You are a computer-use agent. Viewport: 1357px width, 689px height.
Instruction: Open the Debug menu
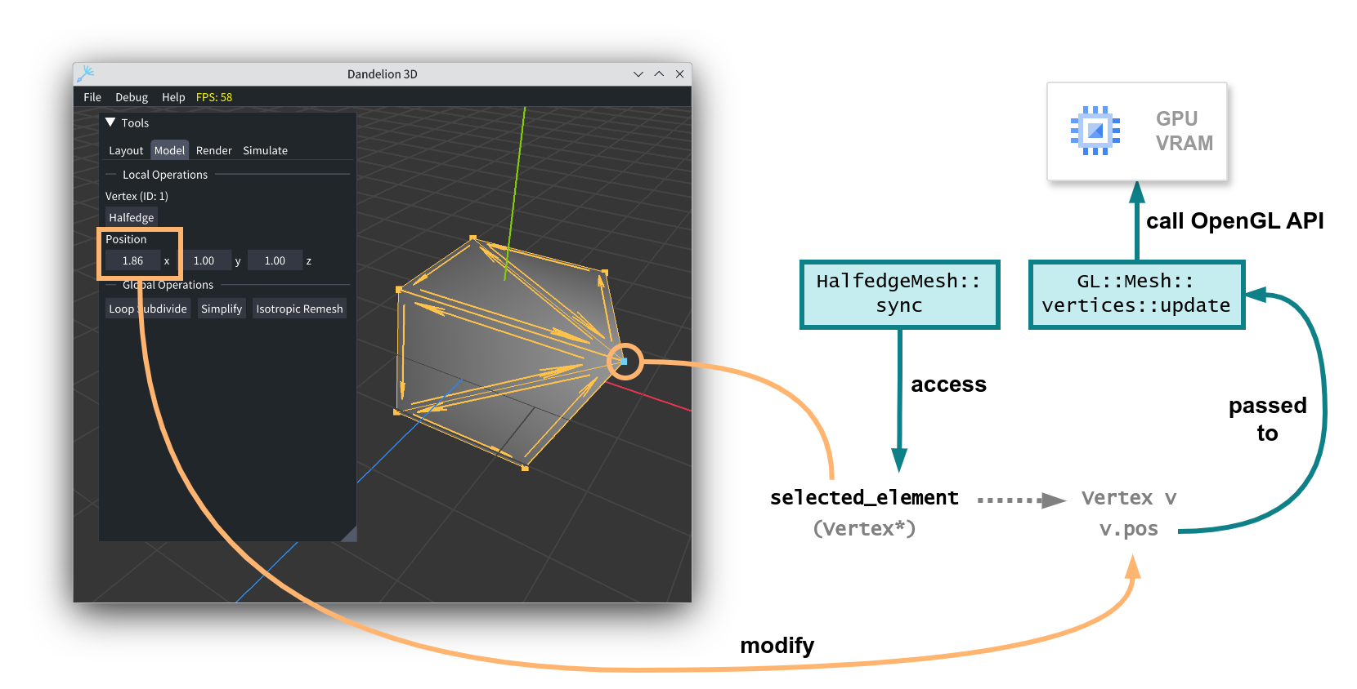tap(132, 97)
